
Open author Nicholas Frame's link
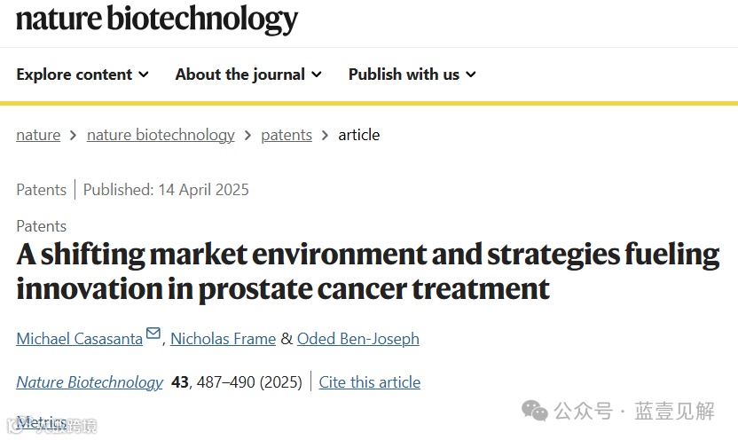click(223, 339)
